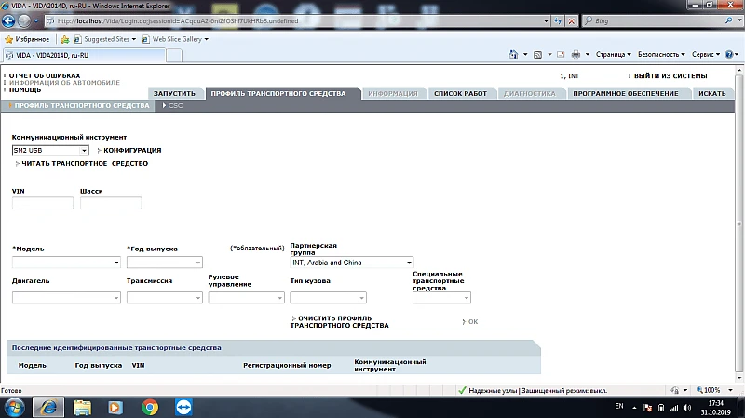Show hidden tray icons arrow
This screenshot has width=745, height=418.
pyautogui.click(x=634, y=408)
